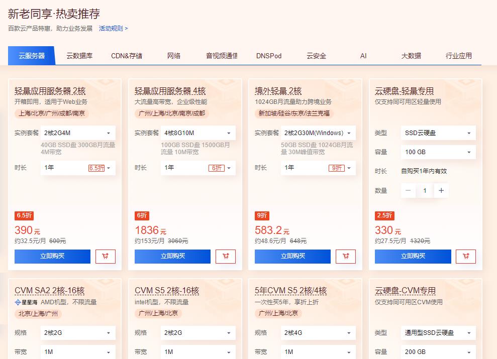
Task: Buy 轻量应用服务器 4核 with 立即购买
Action: pyautogui.click(x=172, y=257)
